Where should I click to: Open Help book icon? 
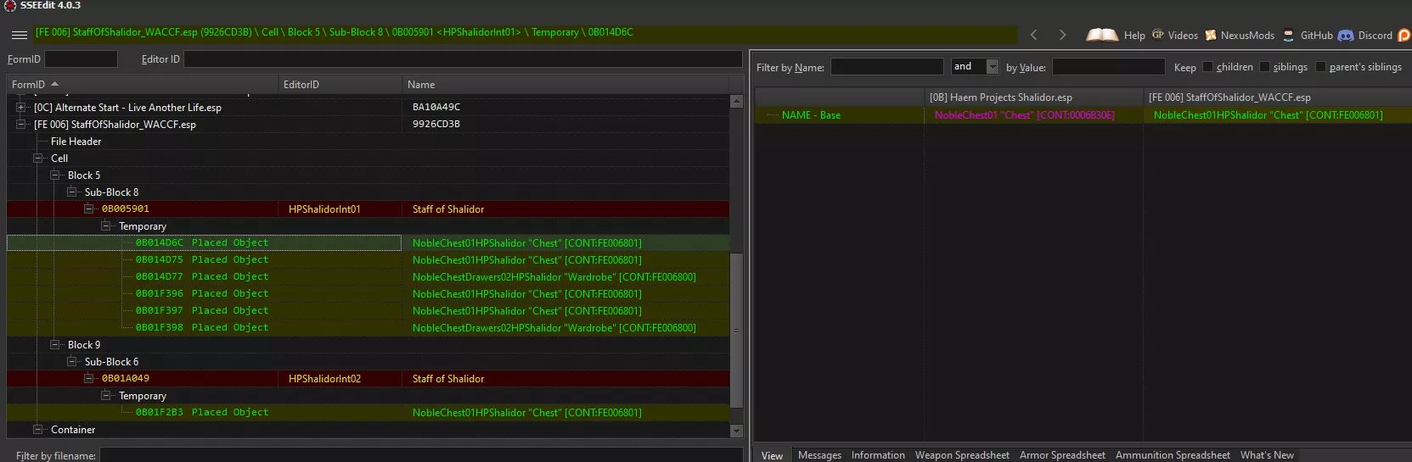1101,35
